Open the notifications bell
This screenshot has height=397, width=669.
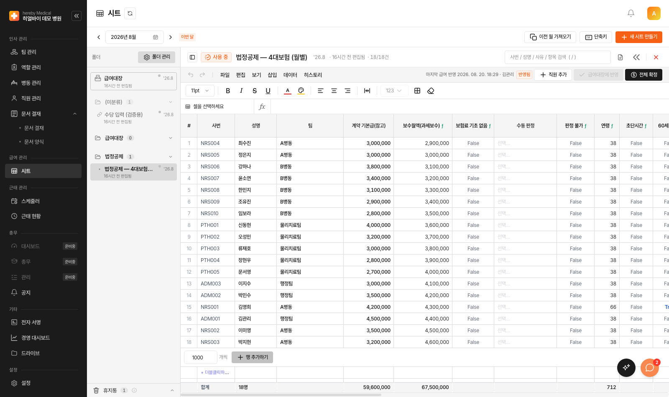pyautogui.click(x=631, y=13)
